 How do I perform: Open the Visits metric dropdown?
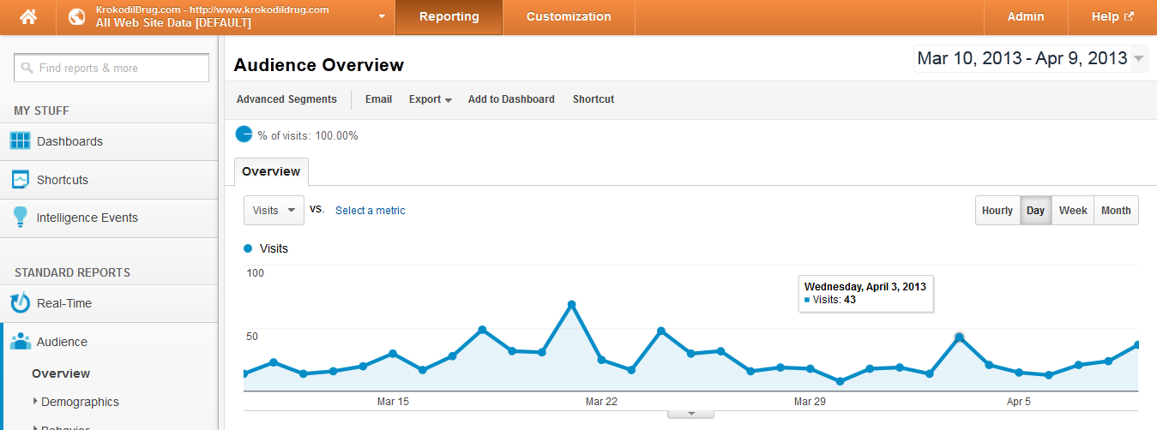(x=274, y=211)
